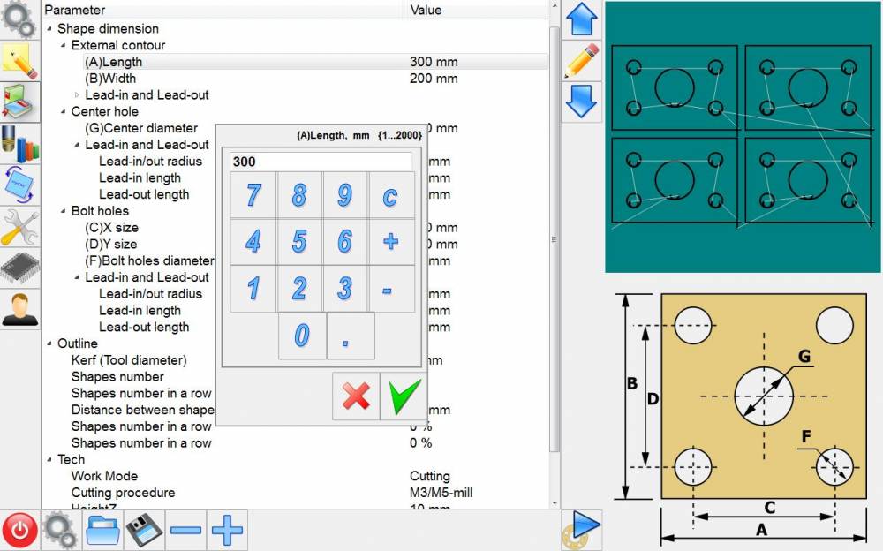
Task: Cancel entry with the red X button
Action: click(x=356, y=396)
